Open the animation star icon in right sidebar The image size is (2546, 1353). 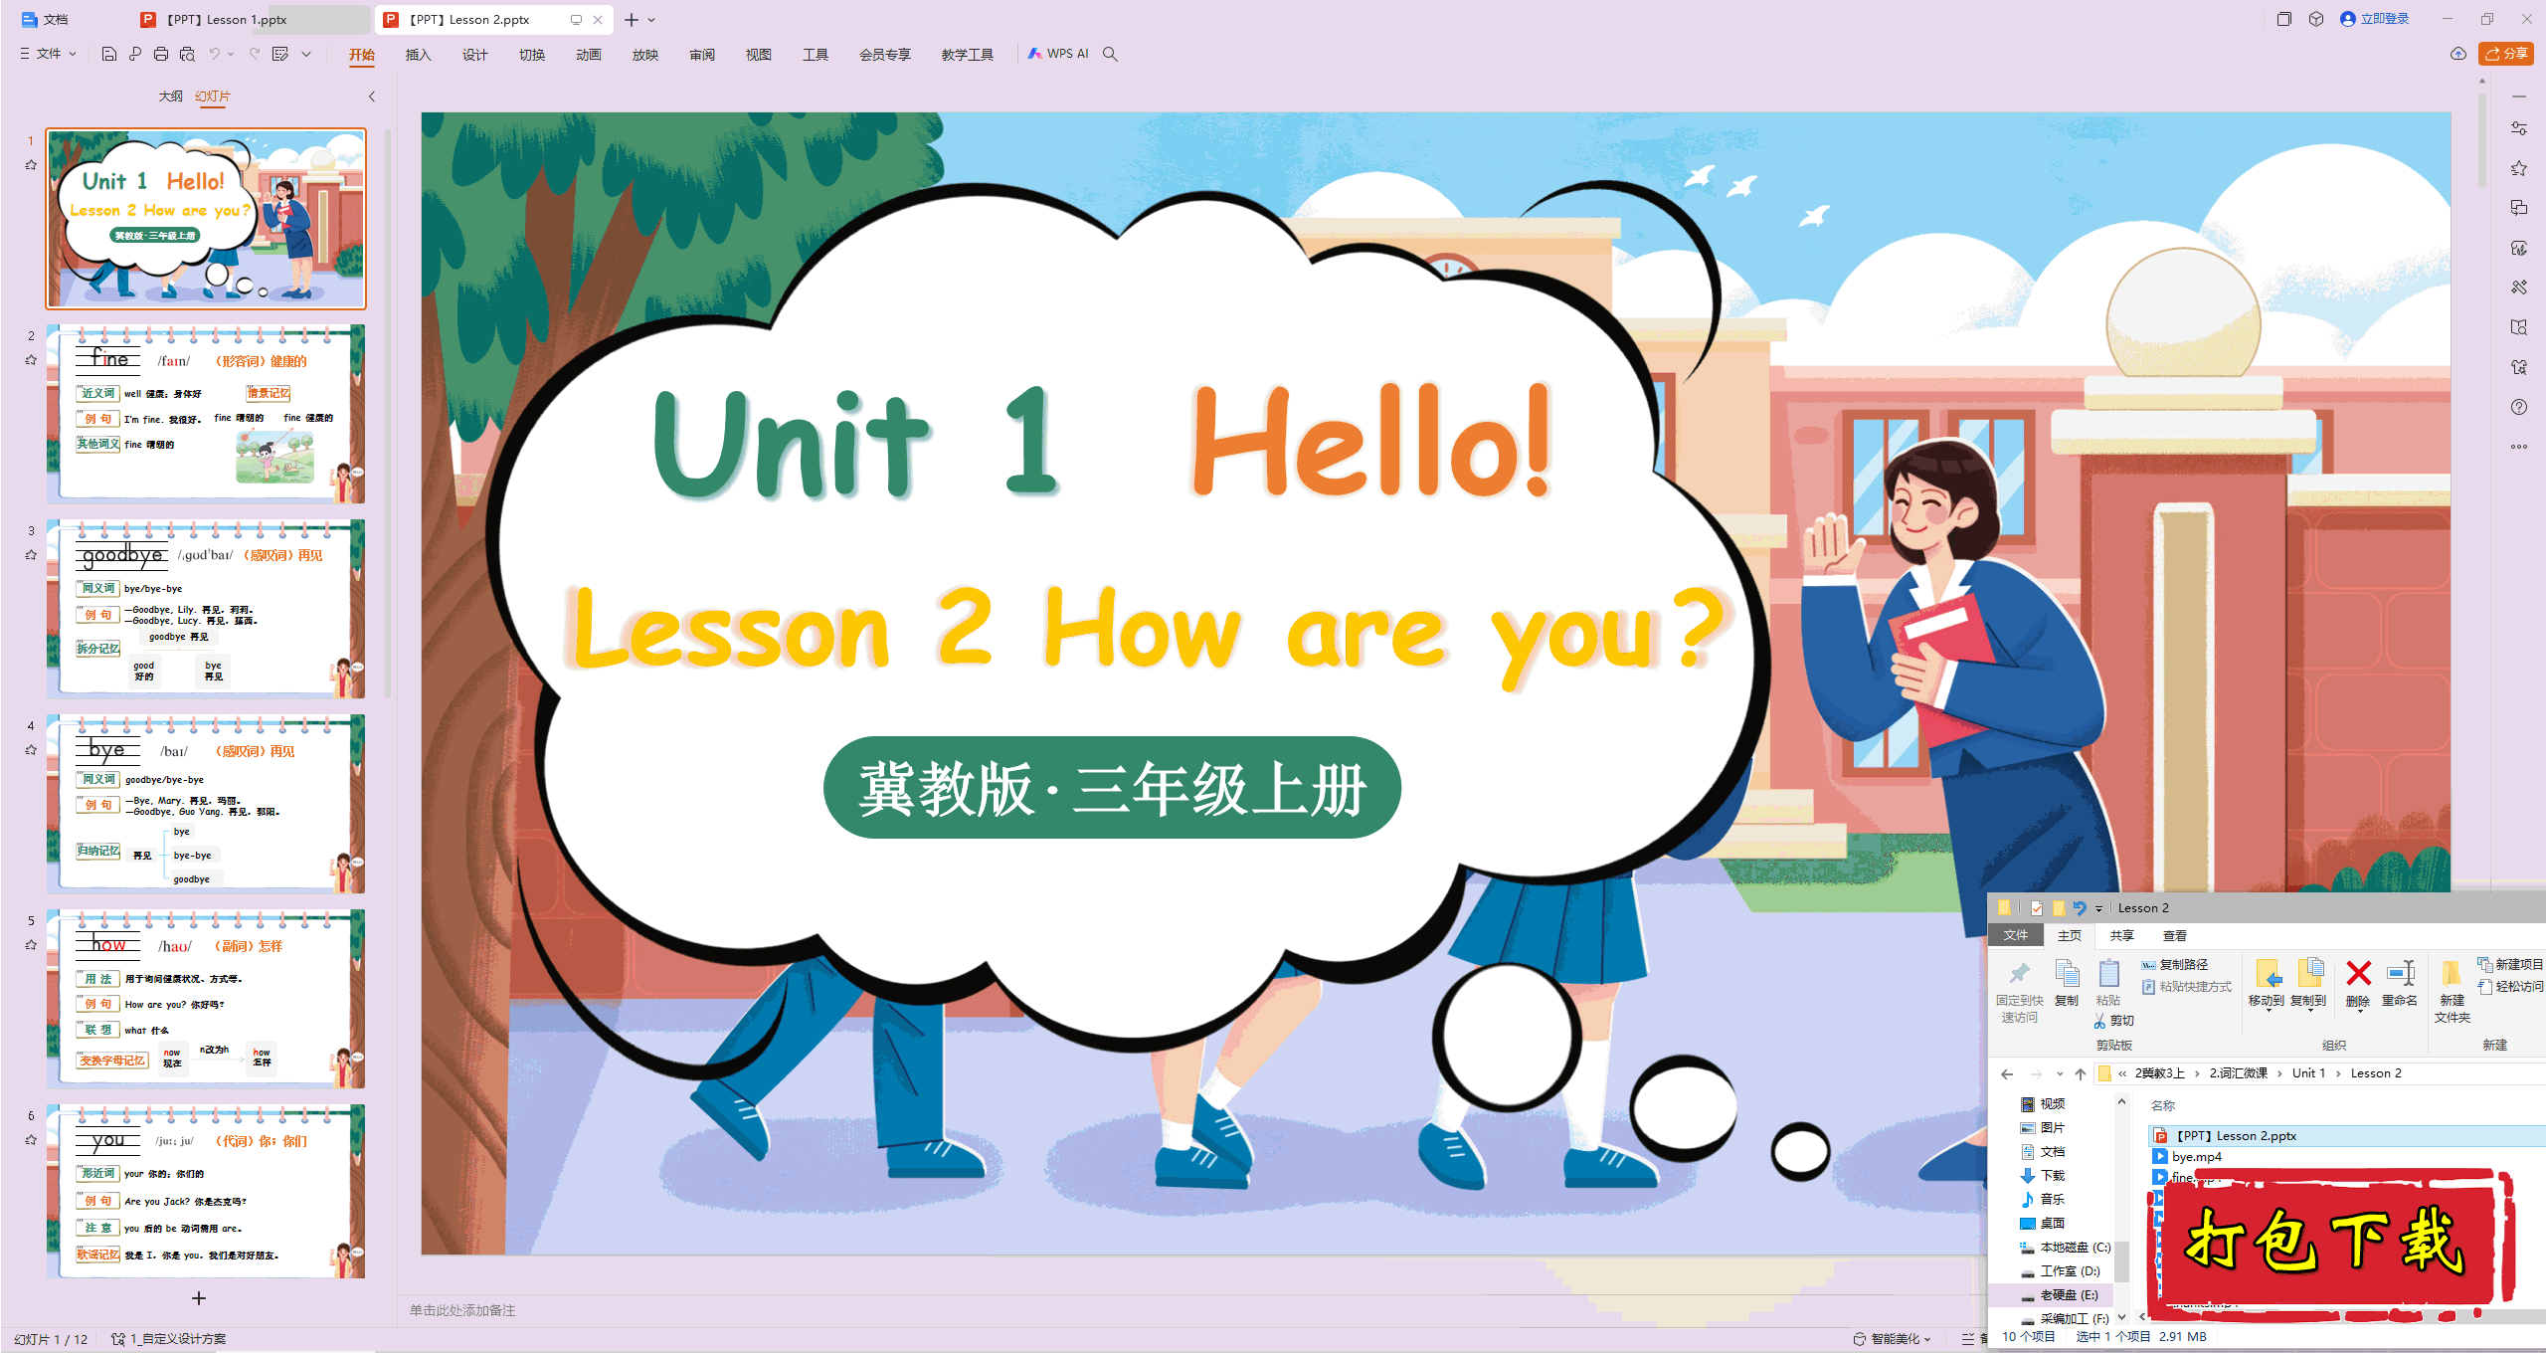coord(2519,168)
